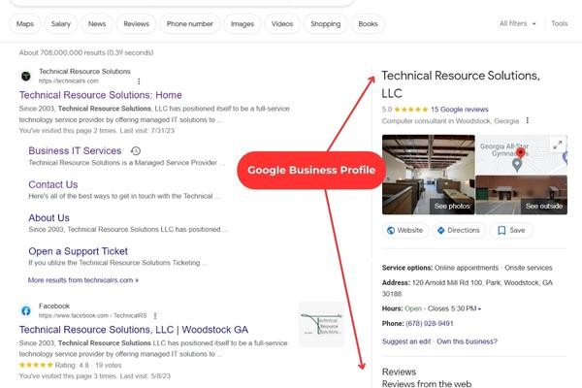Image resolution: width=582 pixels, height=388 pixels.
Task: Click the history clock icon beside Business IT Services
Action: 136,150
